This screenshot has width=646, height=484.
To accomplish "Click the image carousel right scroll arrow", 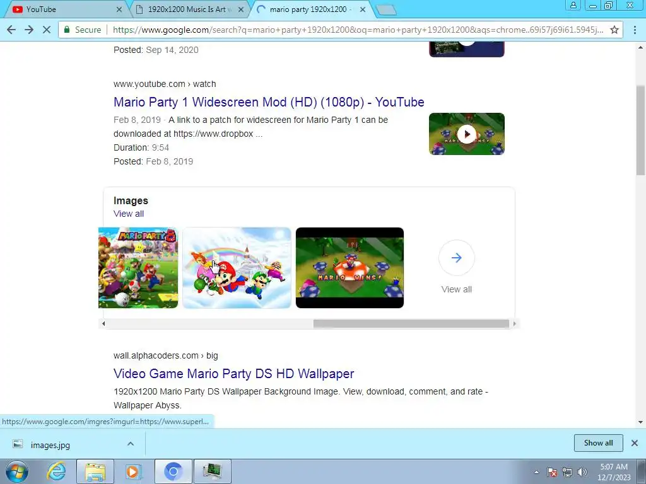I will click(514, 323).
